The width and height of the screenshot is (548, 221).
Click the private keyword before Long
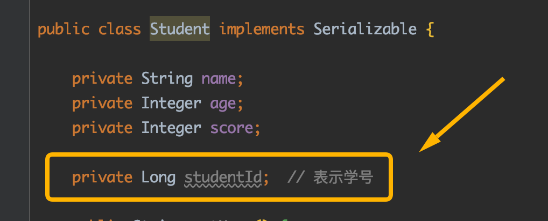[102, 178]
